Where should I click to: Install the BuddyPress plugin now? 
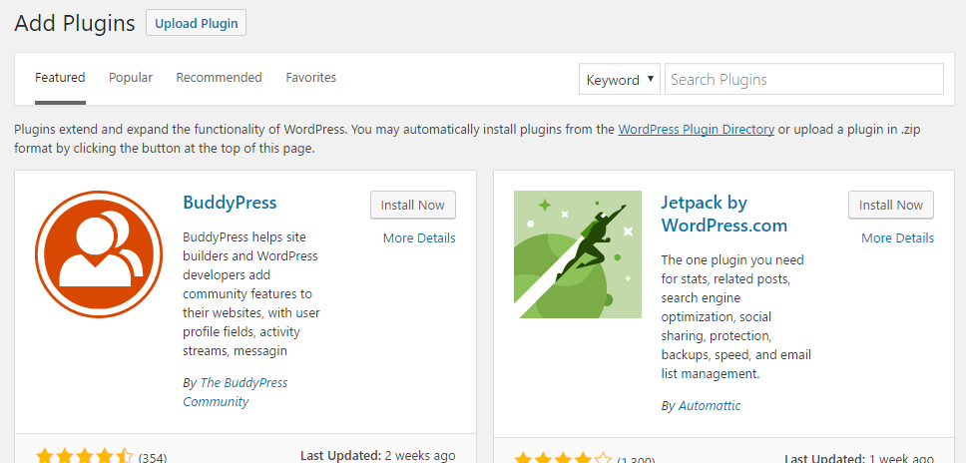413,205
